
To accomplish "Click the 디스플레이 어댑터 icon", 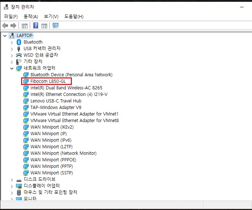I will (19, 186).
